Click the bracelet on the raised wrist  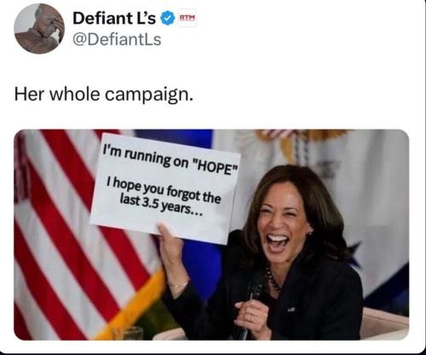[180, 285]
